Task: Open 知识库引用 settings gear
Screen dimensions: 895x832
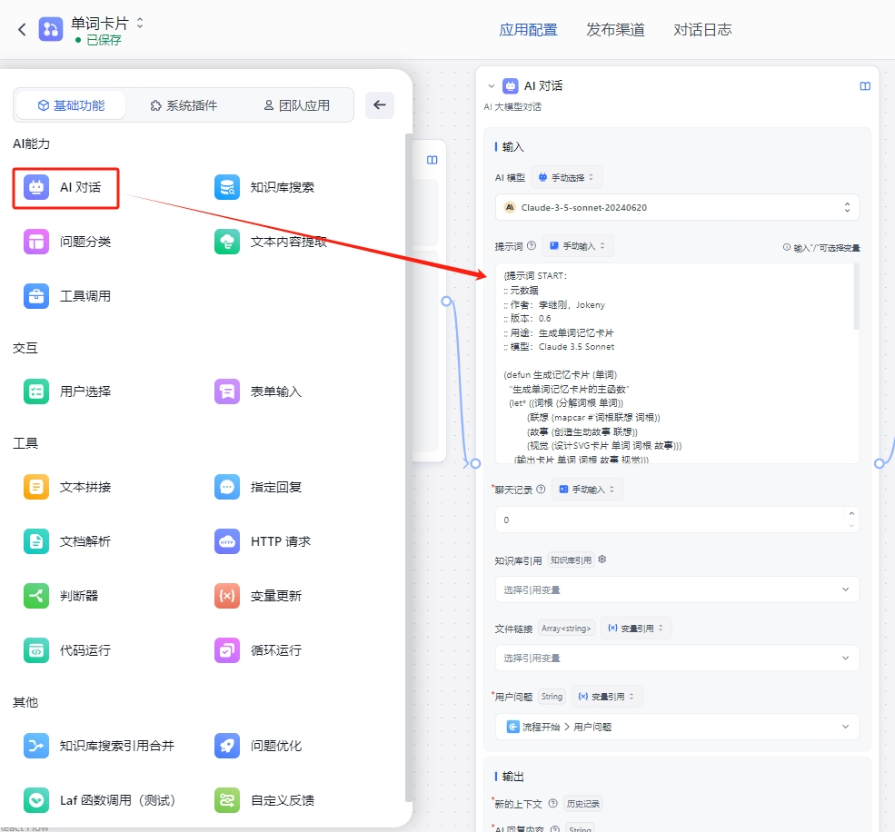Action: tap(602, 560)
